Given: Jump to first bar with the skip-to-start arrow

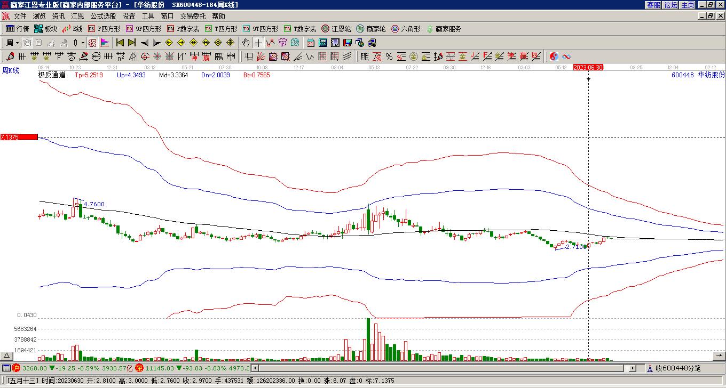Looking at the screenshot, I should (120, 43).
